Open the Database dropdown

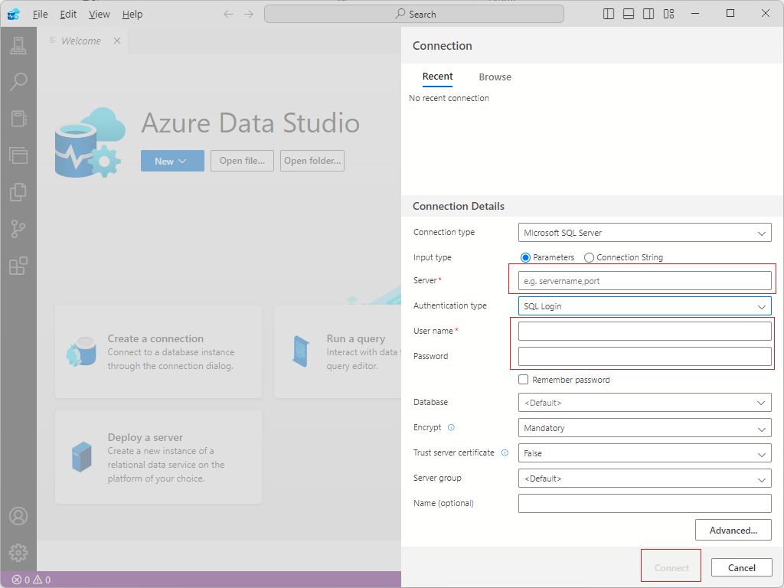click(x=645, y=403)
